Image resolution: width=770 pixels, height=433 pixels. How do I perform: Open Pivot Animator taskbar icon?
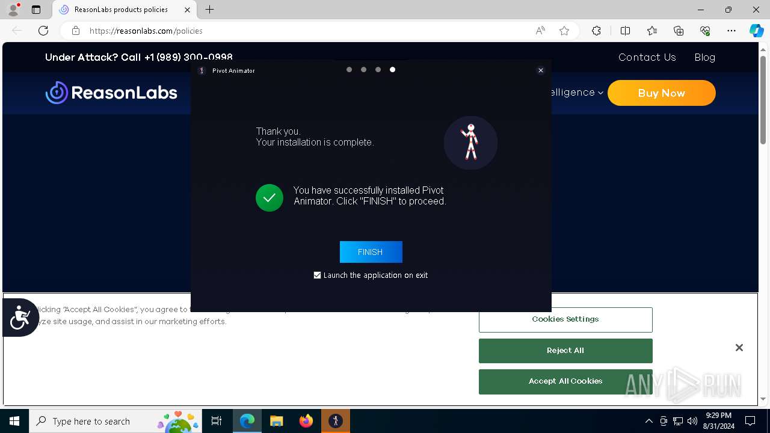(x=336, y=421)
